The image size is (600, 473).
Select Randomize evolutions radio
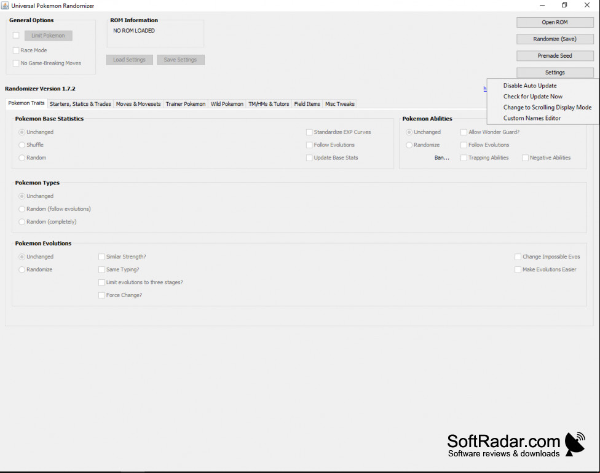[x=22, y=269]
